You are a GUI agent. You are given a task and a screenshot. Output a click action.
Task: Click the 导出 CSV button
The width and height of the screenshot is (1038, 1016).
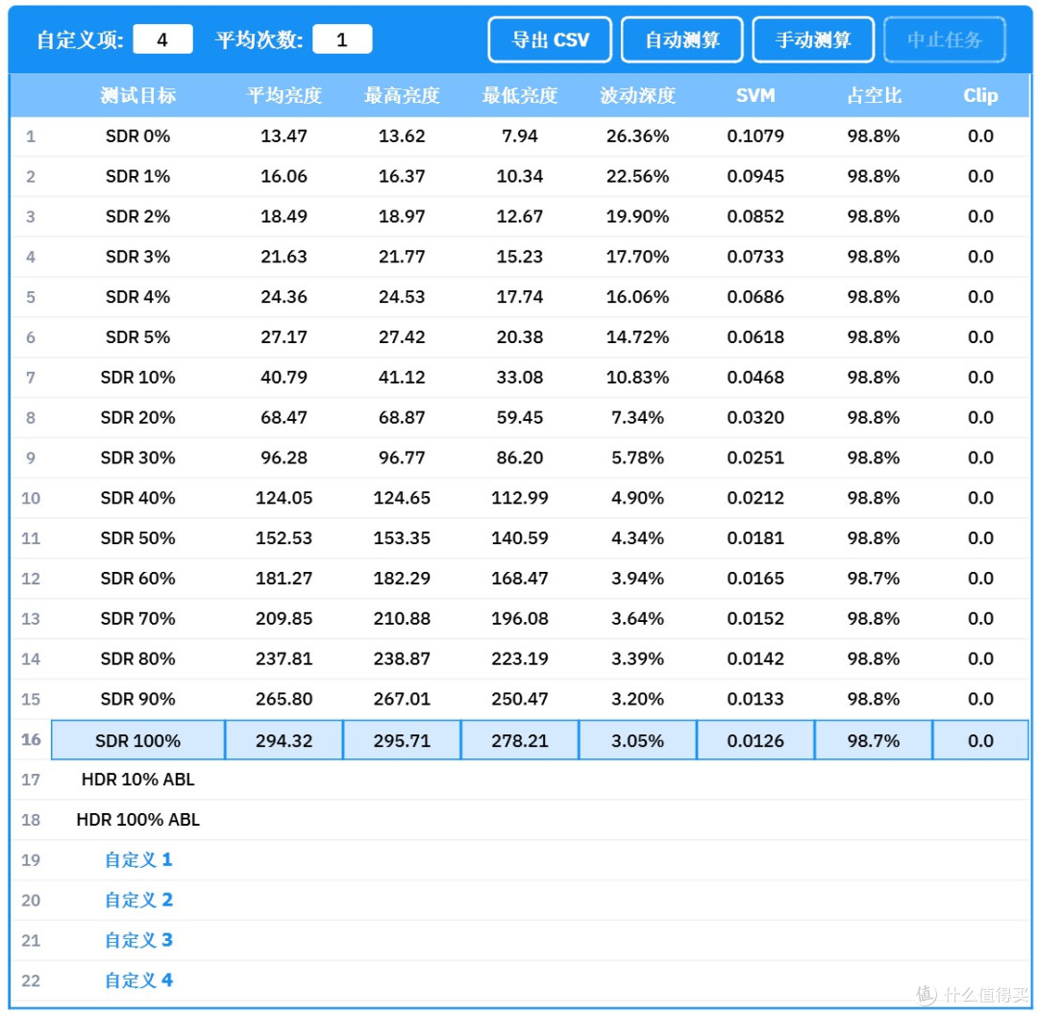(x=550, y=39)
